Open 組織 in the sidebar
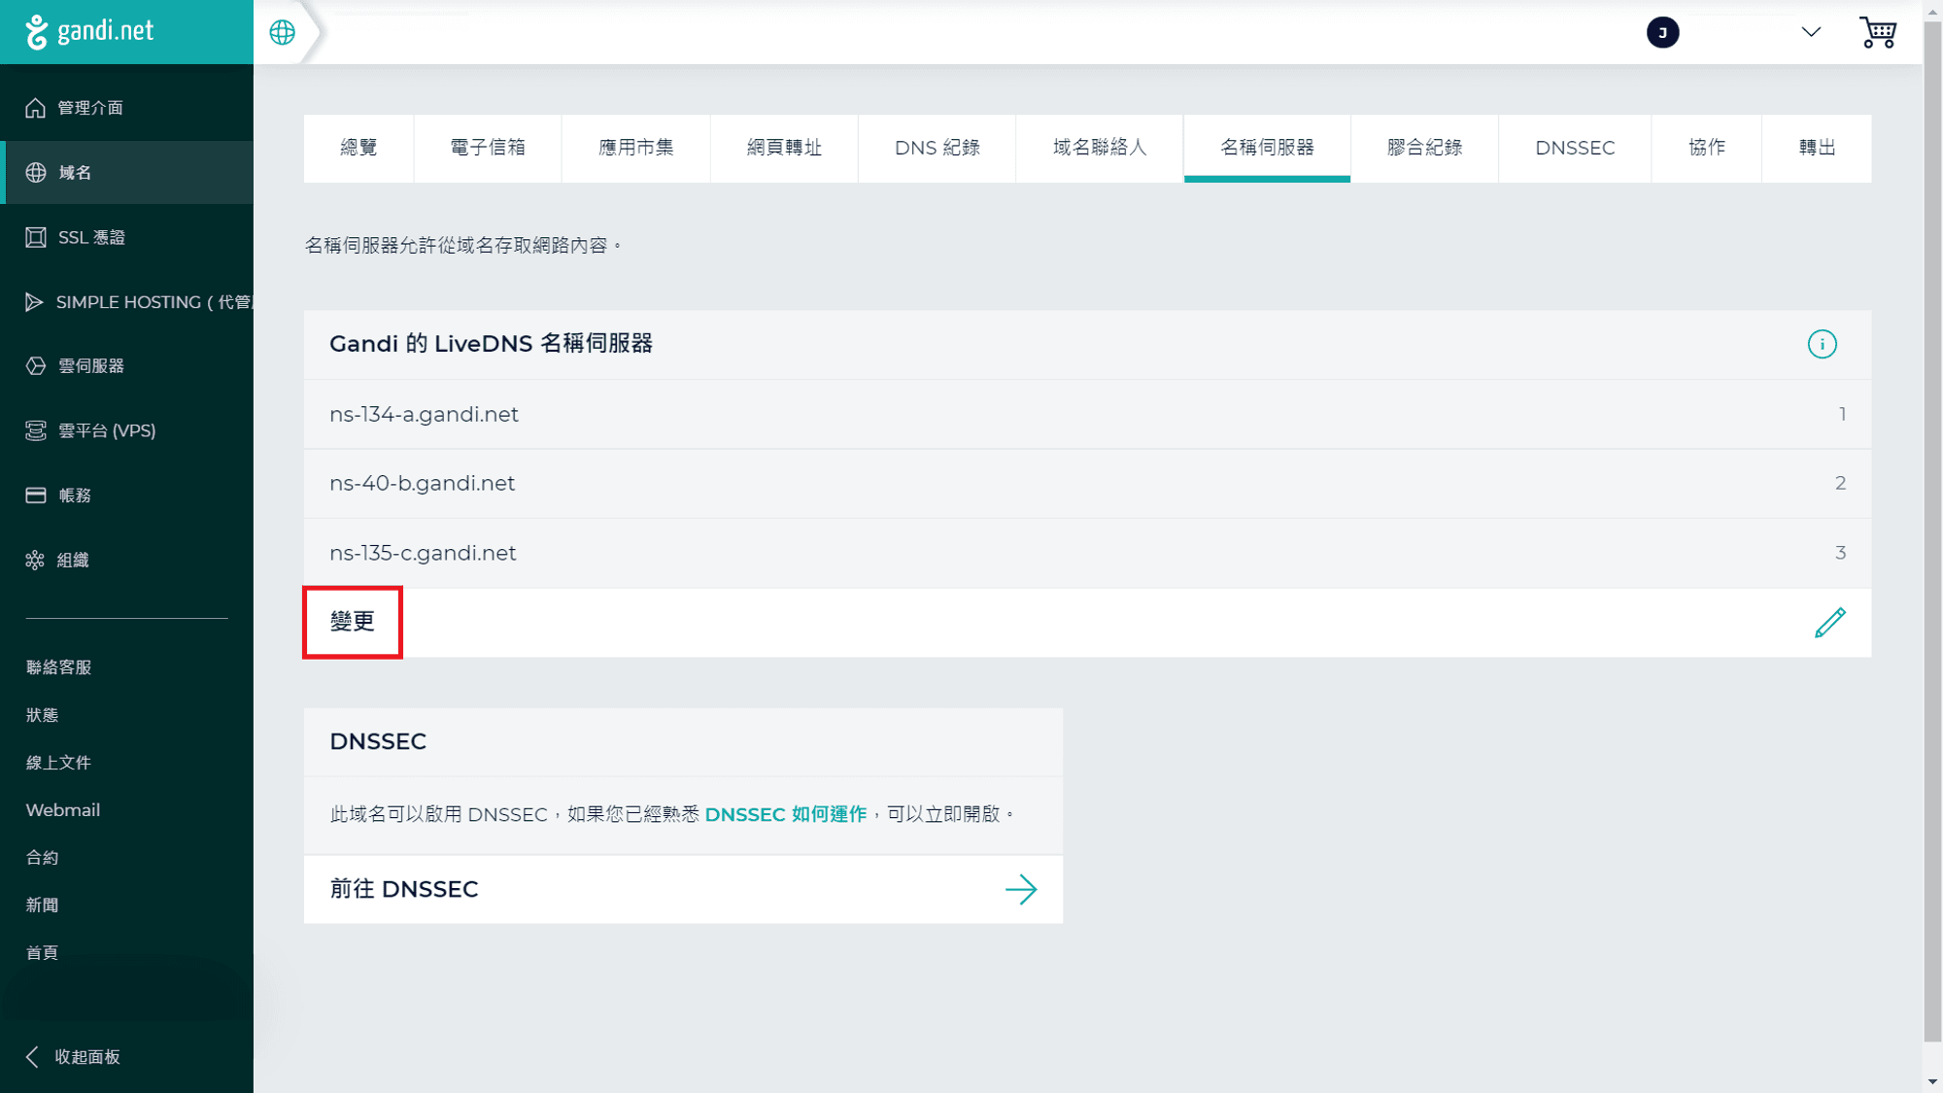 click(126, 560)
